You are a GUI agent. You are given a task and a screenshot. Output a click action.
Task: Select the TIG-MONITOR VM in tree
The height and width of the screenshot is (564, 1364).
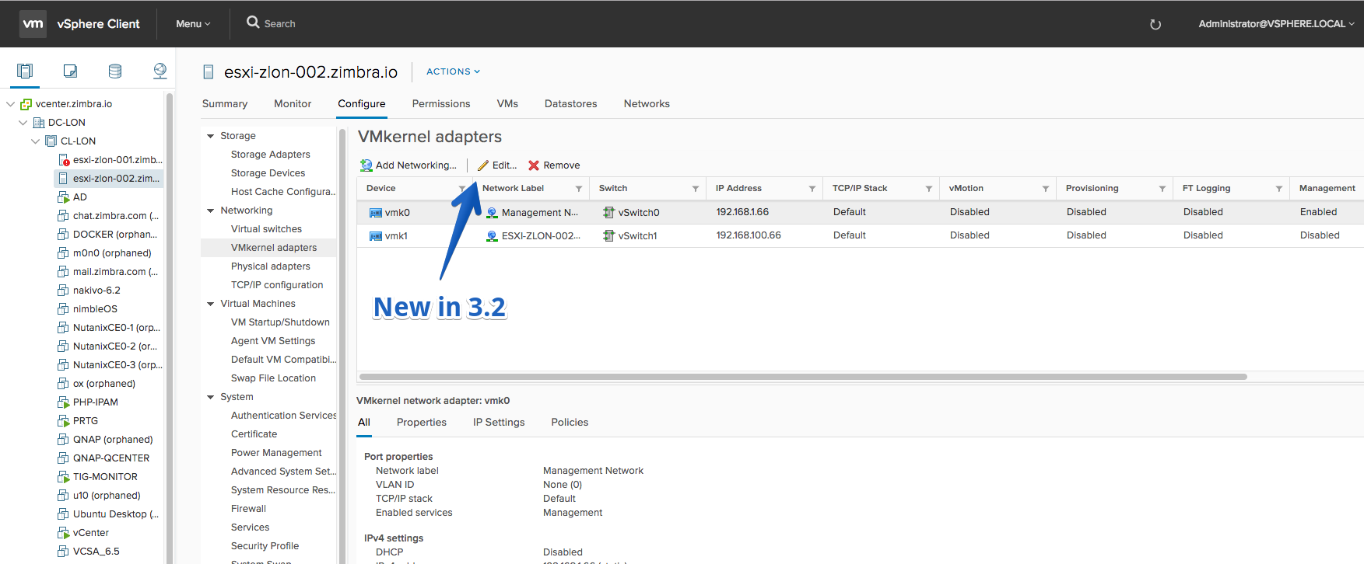[x=105, y=477]
